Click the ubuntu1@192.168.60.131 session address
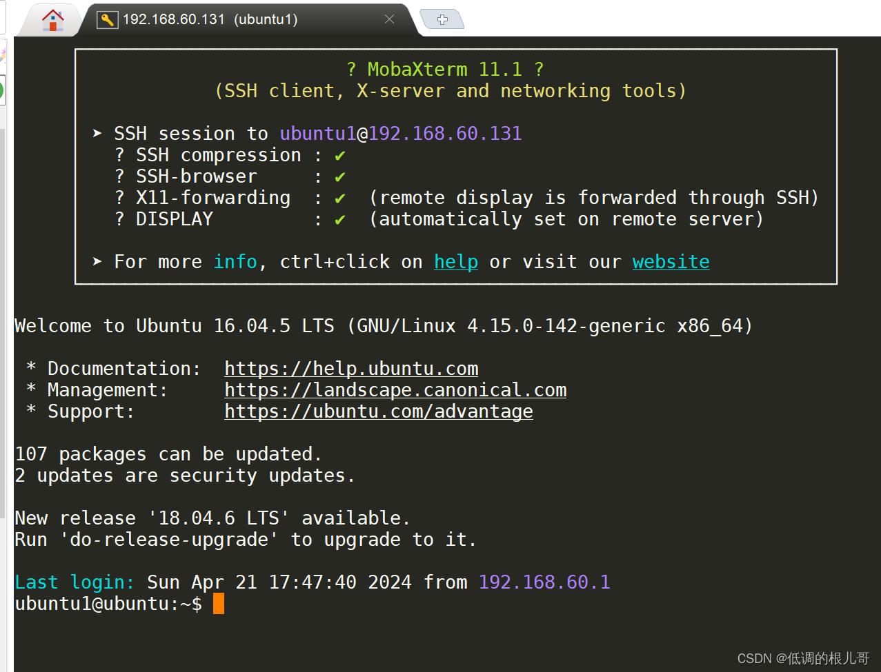 click(401, 134)
